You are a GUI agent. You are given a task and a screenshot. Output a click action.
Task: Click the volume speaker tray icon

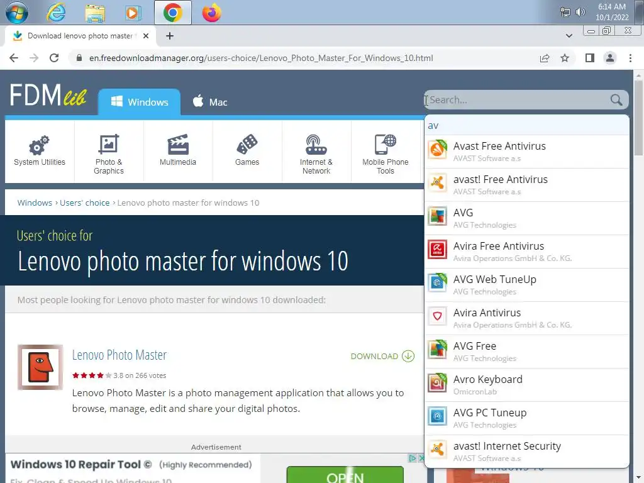pos(580,12)
